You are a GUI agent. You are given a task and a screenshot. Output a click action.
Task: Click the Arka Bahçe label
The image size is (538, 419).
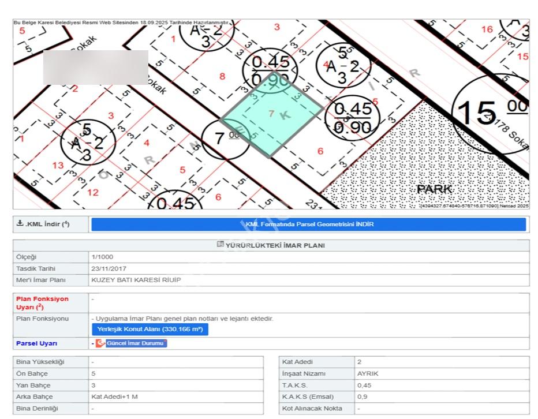point(34,396)
